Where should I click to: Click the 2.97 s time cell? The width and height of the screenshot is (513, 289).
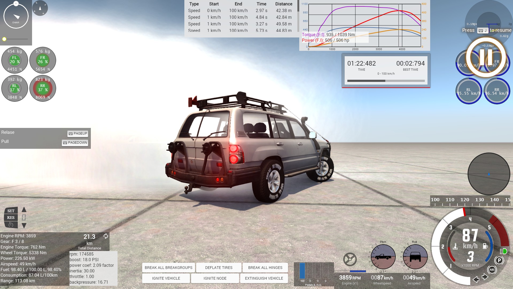(262, 11)
